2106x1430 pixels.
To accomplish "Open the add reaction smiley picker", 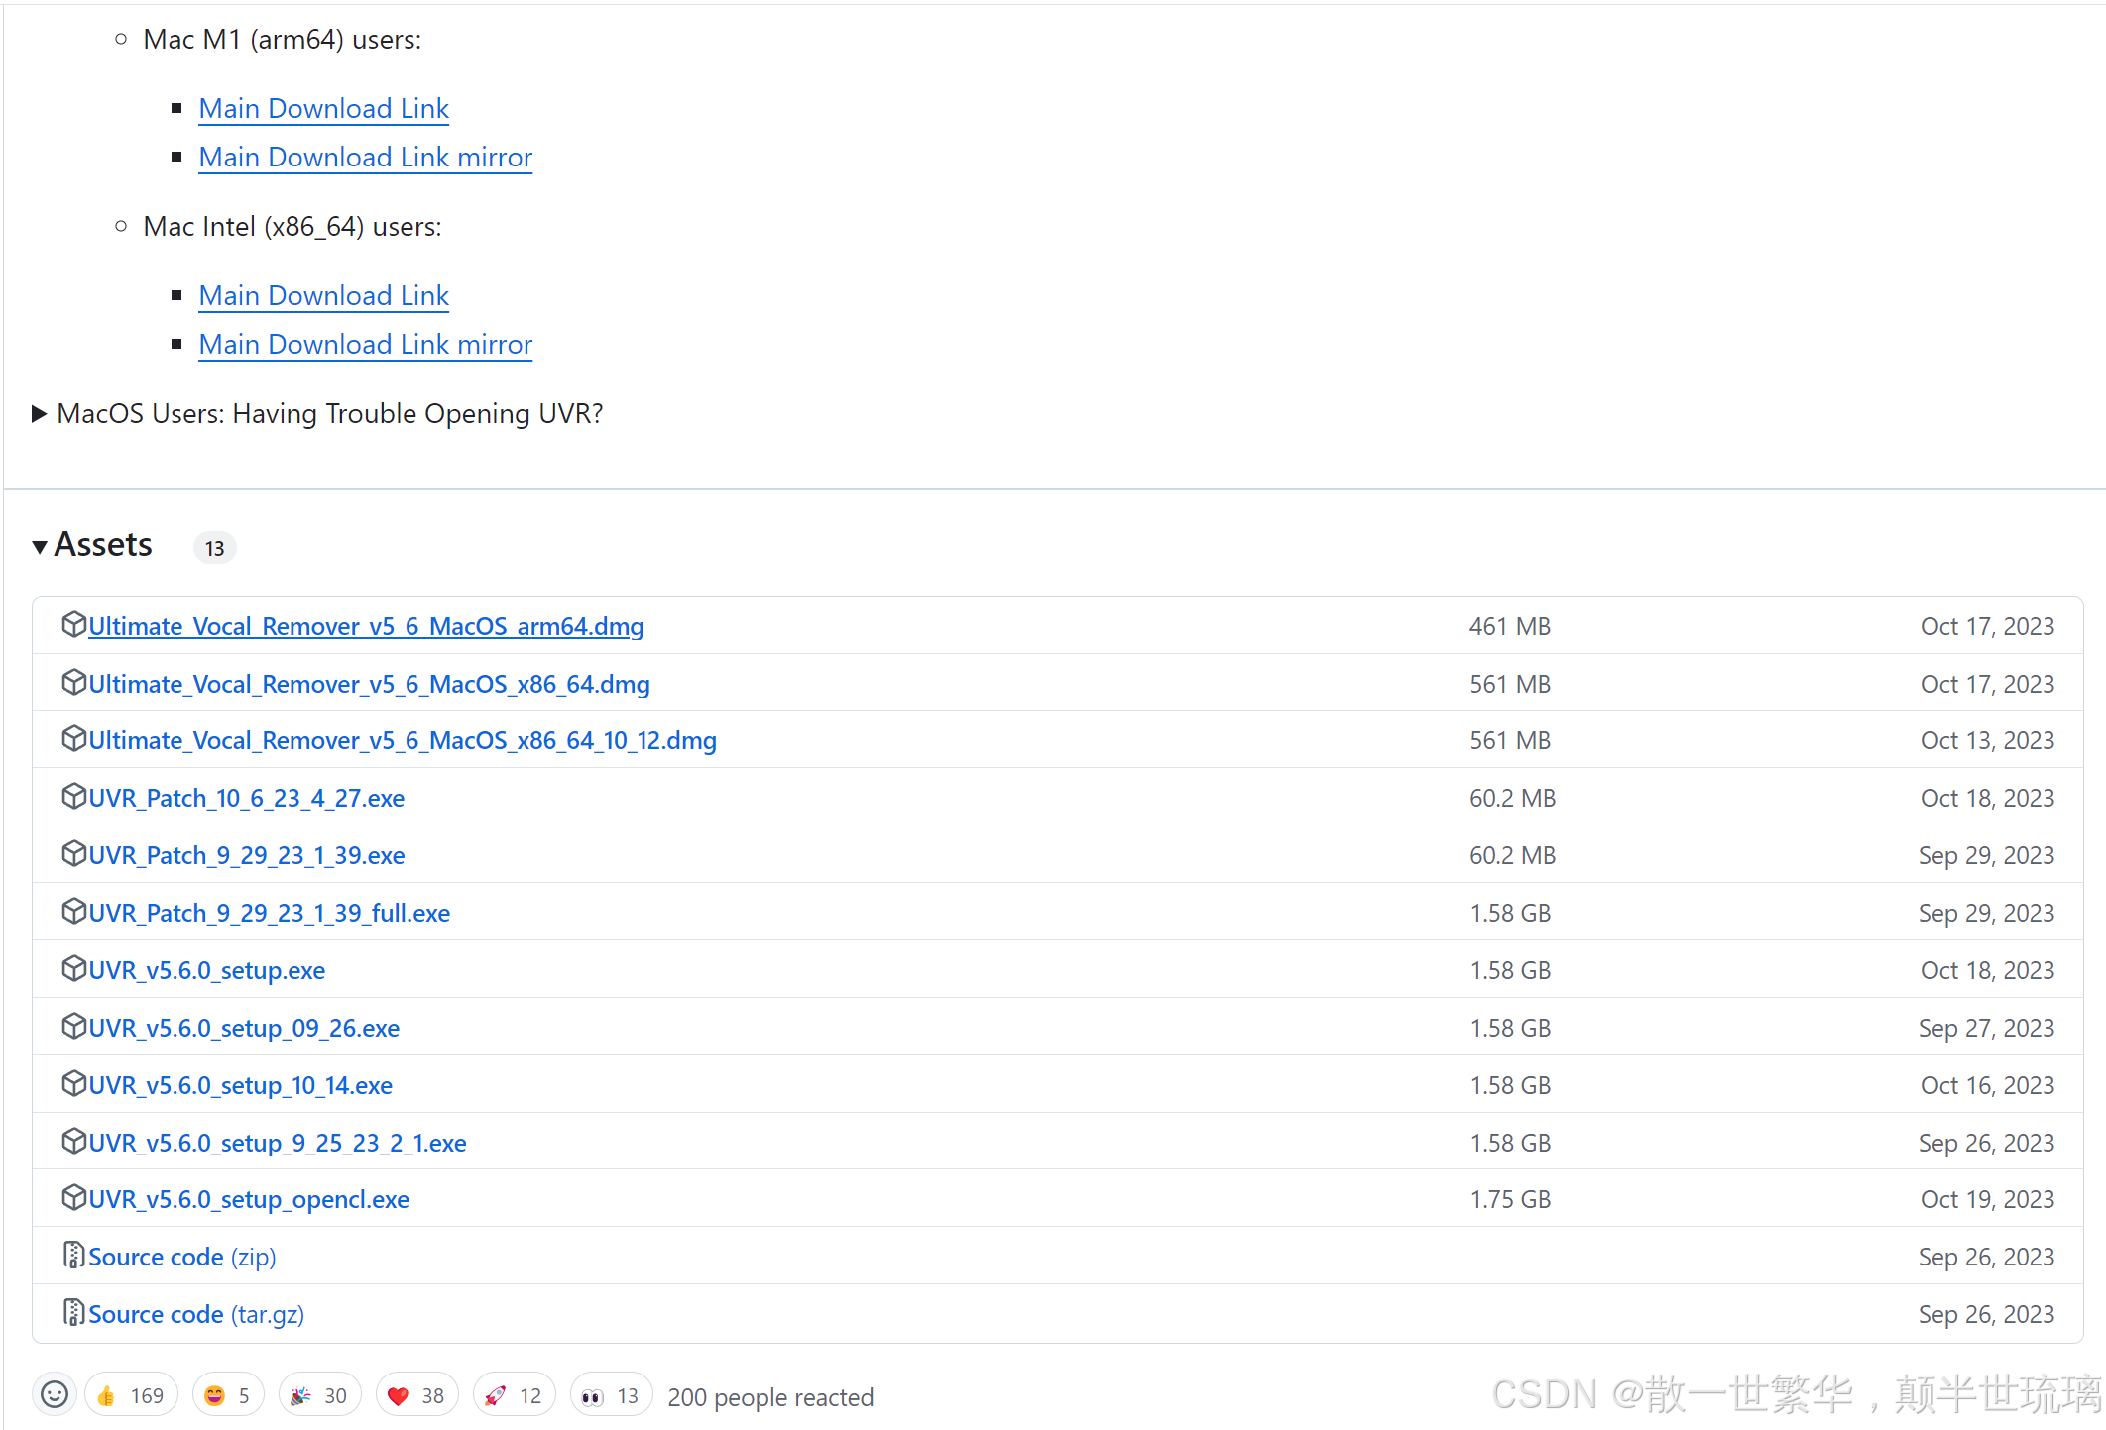I will [x=55, y=1395].
